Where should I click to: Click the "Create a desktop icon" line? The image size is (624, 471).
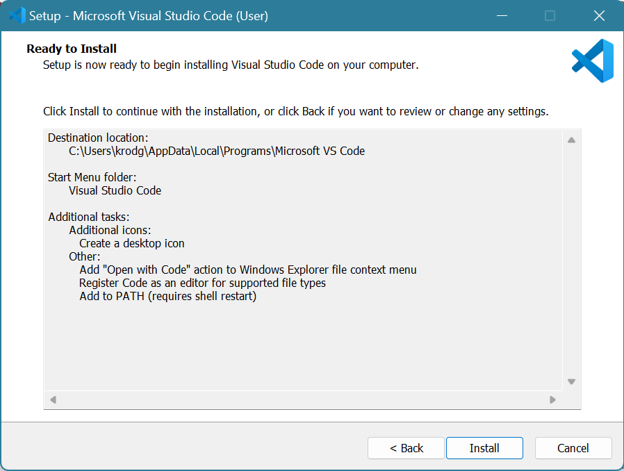131,243
